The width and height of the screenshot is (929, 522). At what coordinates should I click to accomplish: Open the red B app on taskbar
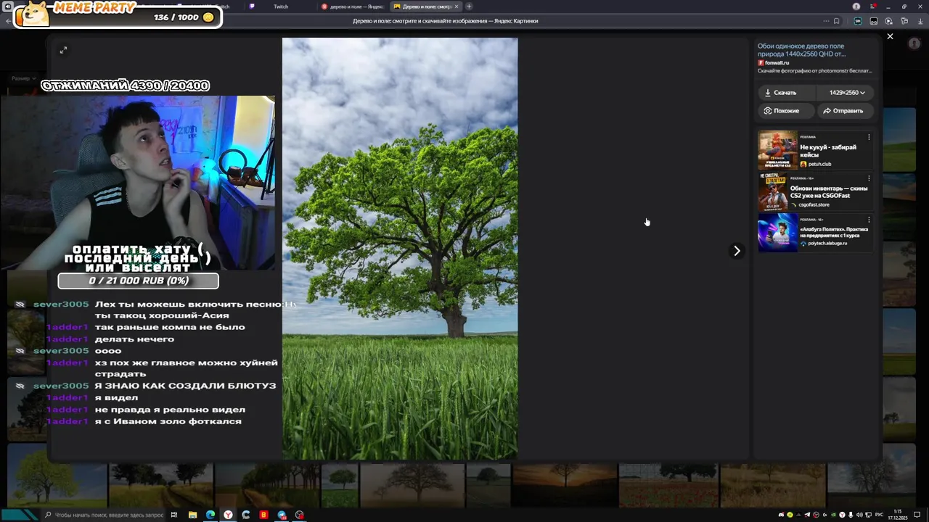coord(263,515)
